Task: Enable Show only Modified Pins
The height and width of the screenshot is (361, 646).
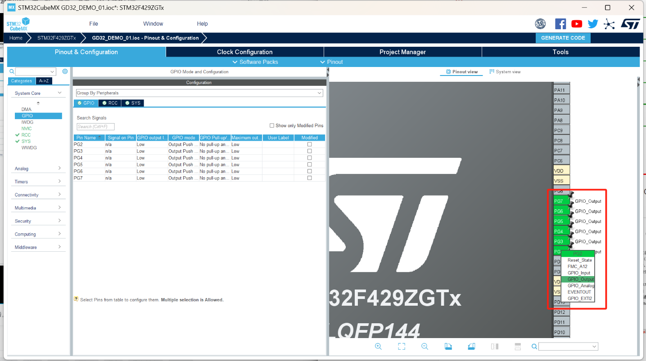Action: coord(272,125)
